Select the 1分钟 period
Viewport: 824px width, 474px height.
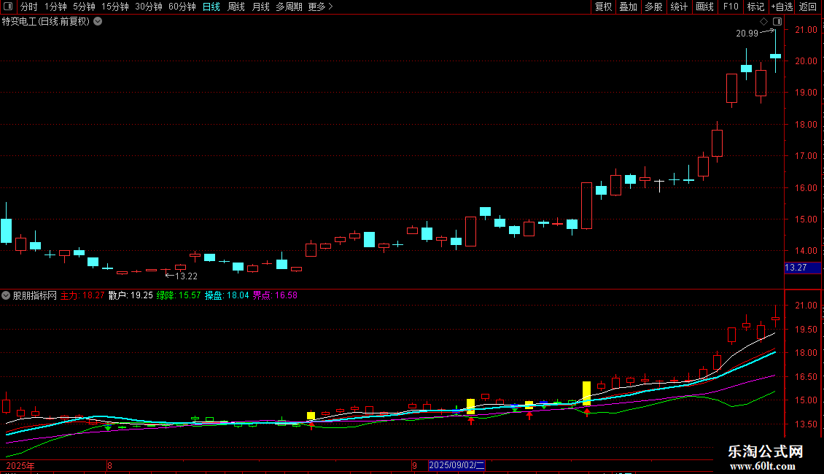click(55, 7)
